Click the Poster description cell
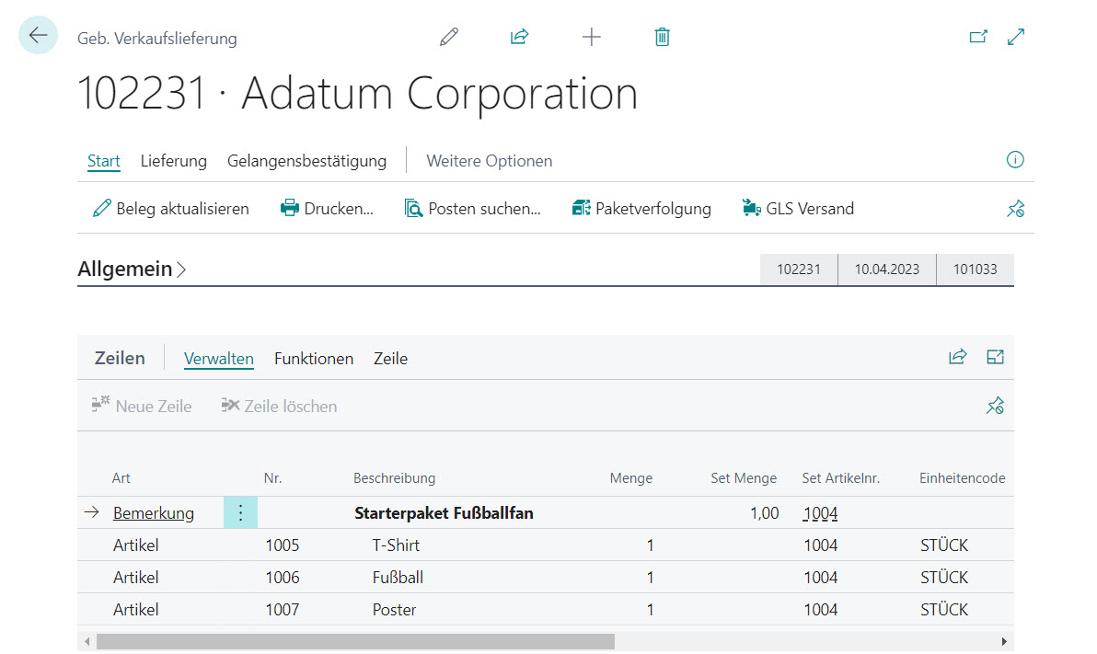Image resolution: width=1097 pixels, height=654 pixels. 394,610
